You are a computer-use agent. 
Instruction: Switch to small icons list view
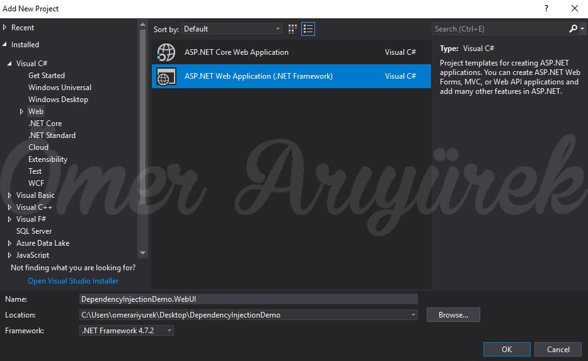click(x=308, y=29)
